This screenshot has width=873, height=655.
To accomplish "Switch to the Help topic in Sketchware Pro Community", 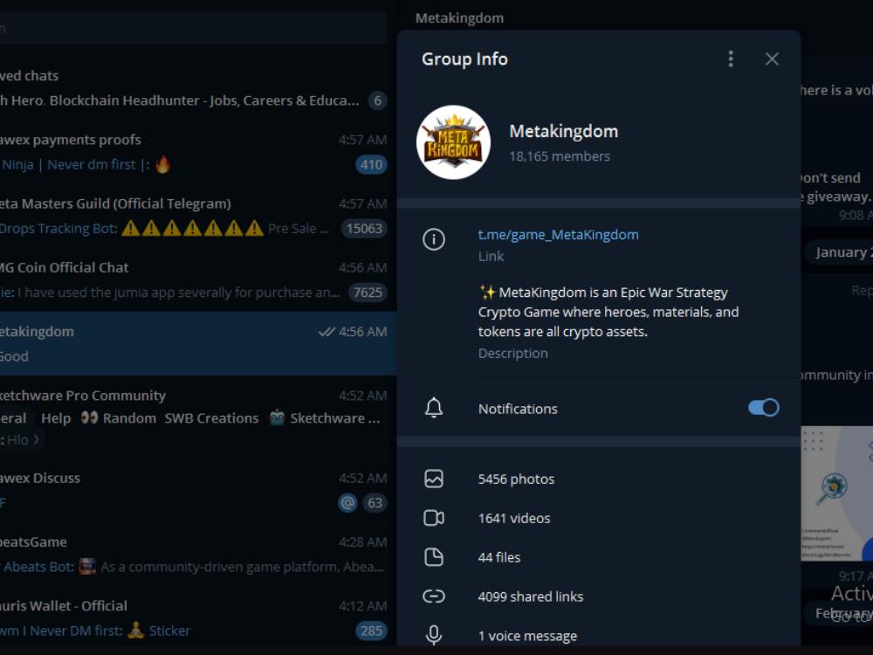I will point(55,417).
